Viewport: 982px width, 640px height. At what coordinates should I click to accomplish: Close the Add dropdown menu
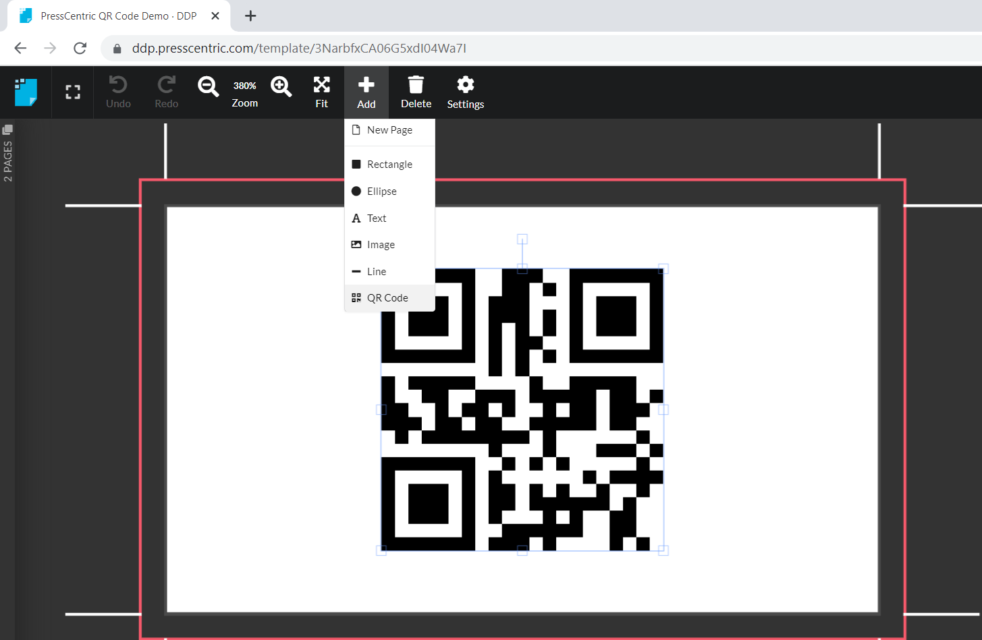366,92
